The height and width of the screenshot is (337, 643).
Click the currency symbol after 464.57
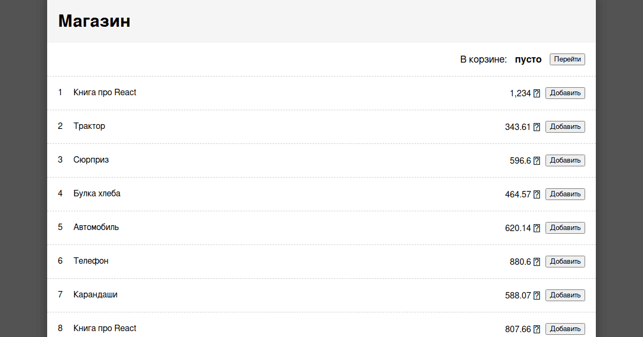pos(537,195)
